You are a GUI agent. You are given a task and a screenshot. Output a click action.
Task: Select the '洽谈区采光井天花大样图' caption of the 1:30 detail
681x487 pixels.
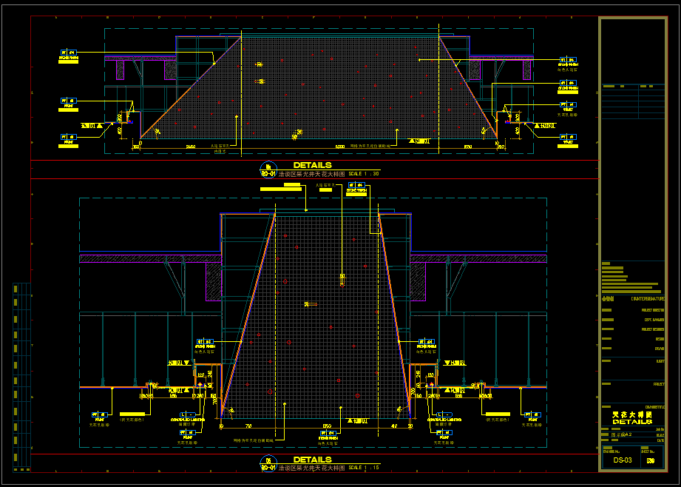pyautogui.click(x=311, y=174)
